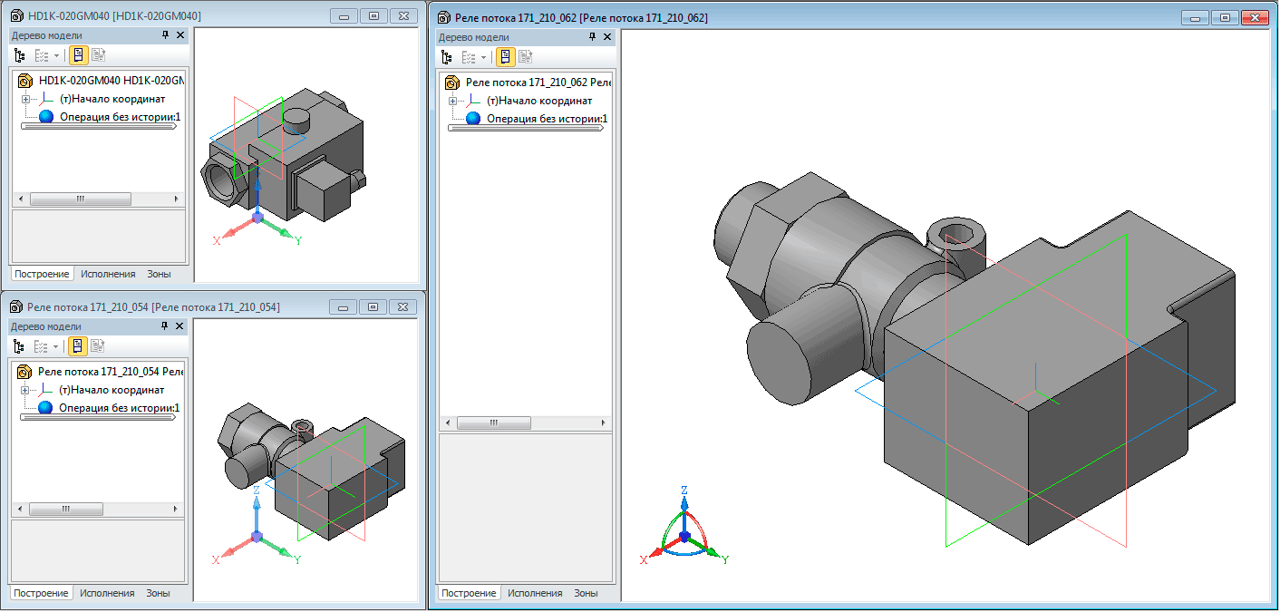1280x612 pixels.
Task: Click the last model tree toolbar icon in 171_210_054 window
Action: [x=98, y=345]
